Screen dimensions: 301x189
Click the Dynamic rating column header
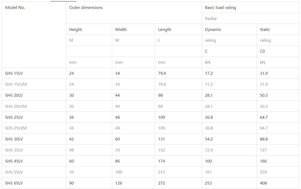[213, 30]
